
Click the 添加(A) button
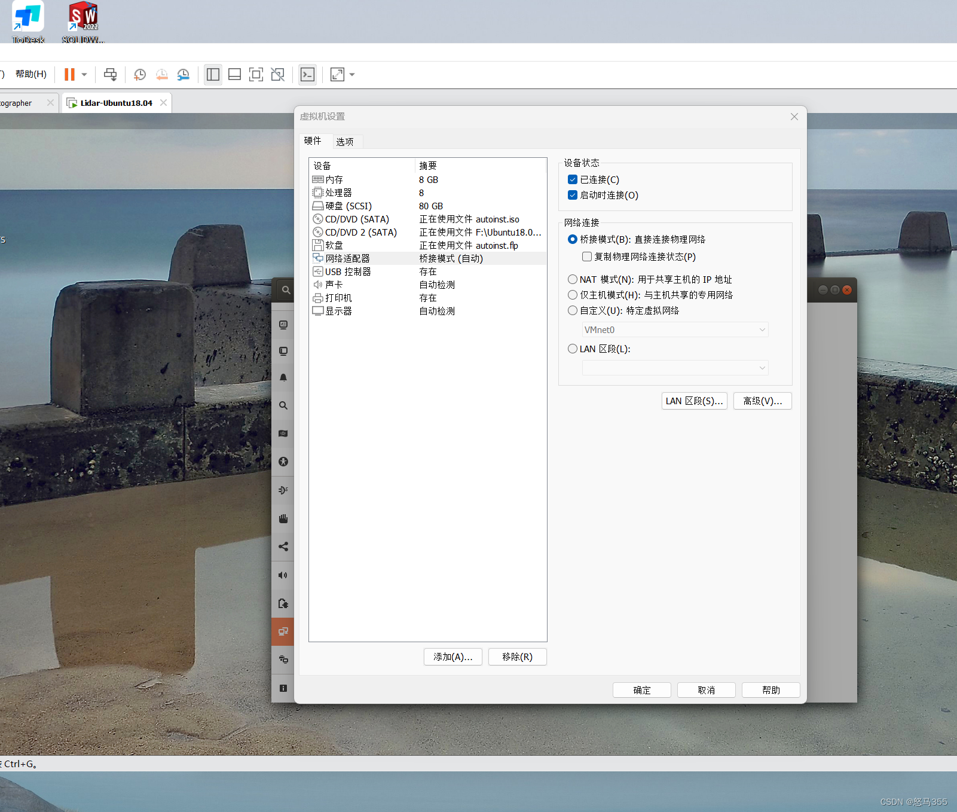click(452, 657)
